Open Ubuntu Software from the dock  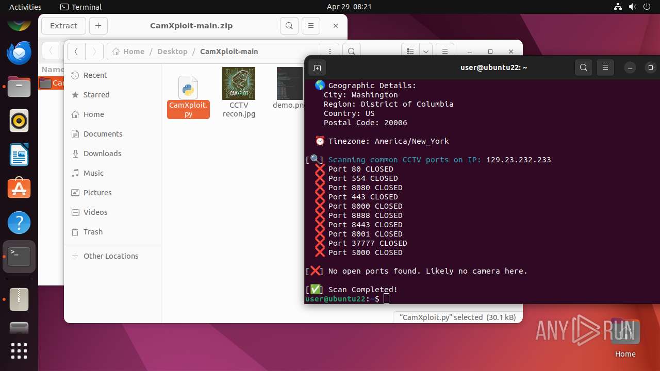19,189
